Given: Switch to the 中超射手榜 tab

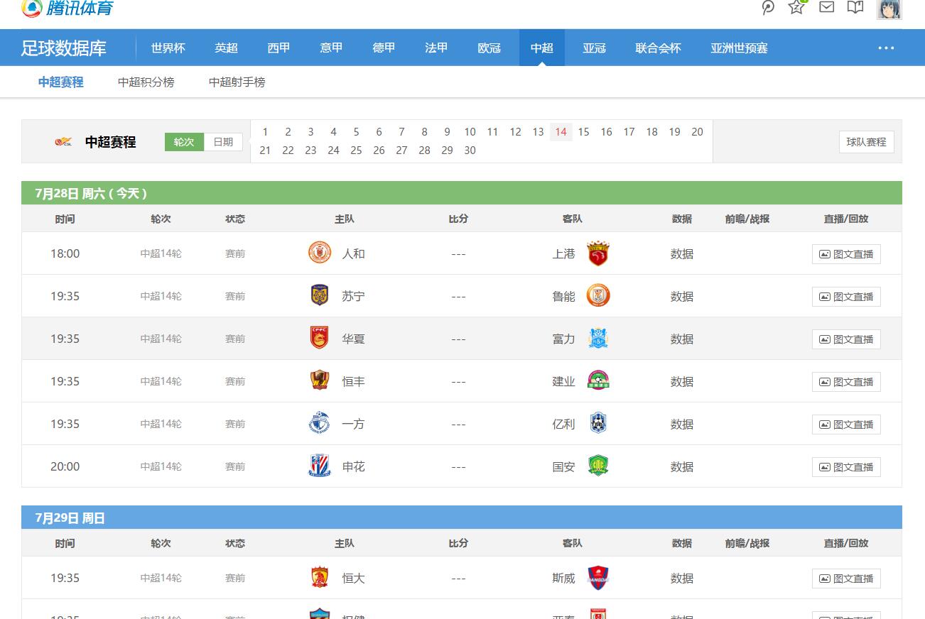Looking at the screenshot, I should tap(236, 82).
